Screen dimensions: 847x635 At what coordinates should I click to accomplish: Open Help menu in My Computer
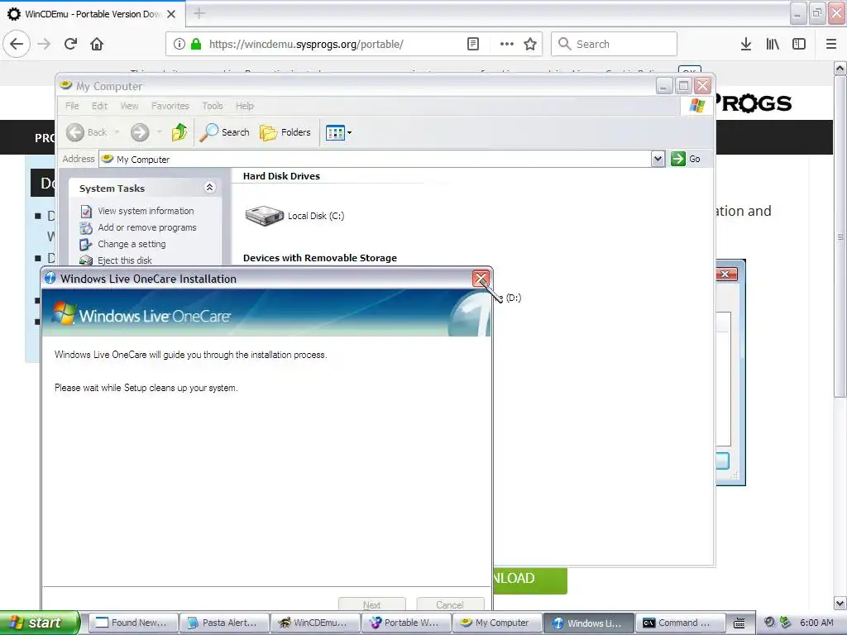[x=244, y=106]
